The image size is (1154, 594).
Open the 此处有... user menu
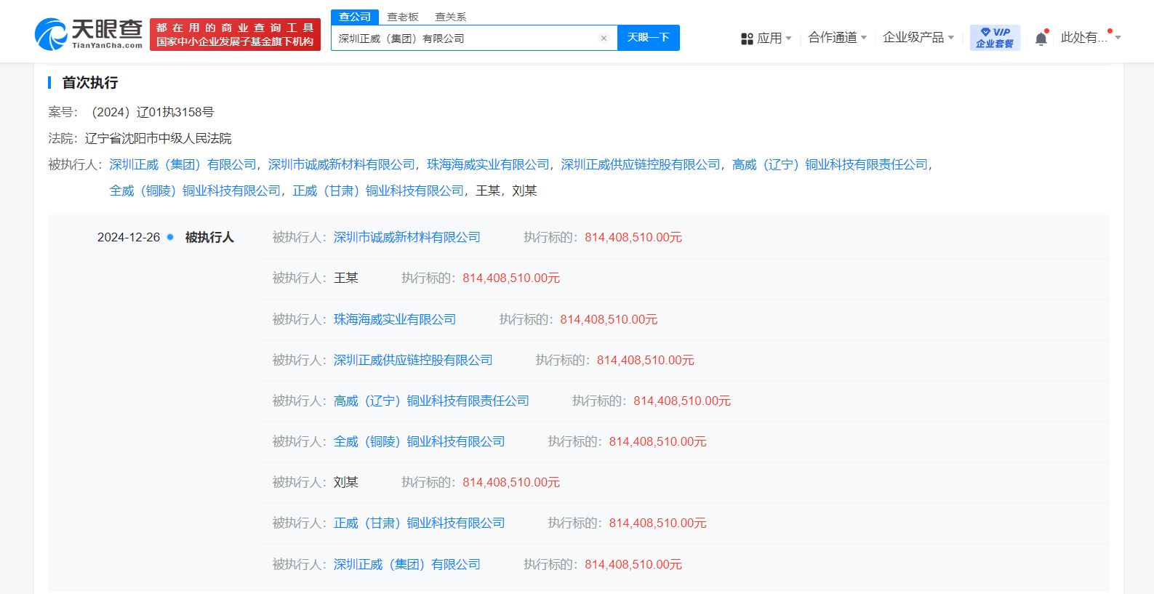[x=1091, y=38]
